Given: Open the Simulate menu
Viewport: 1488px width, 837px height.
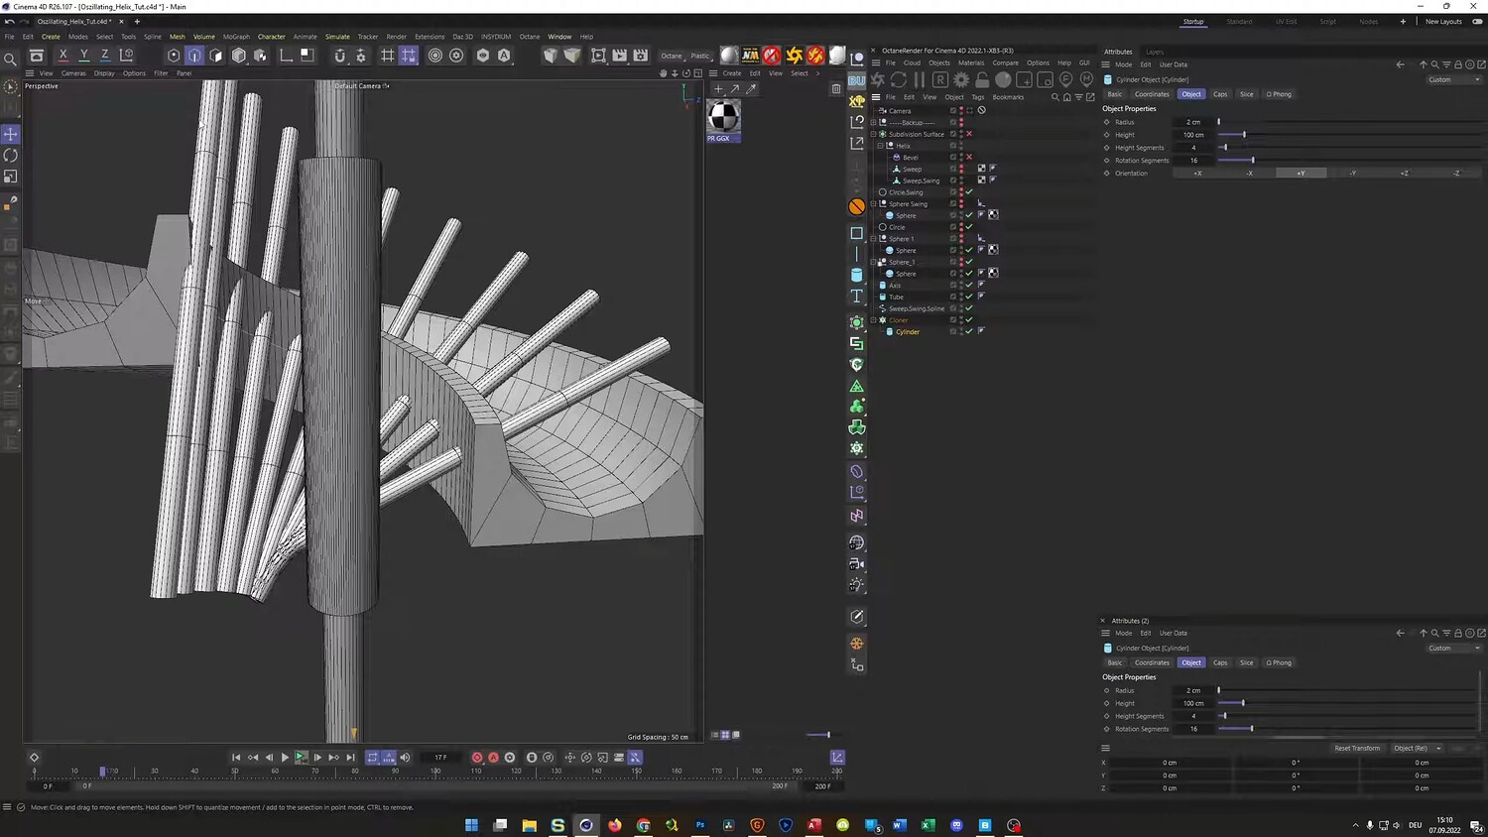Looking at the screenshot, I should point(337,37).
